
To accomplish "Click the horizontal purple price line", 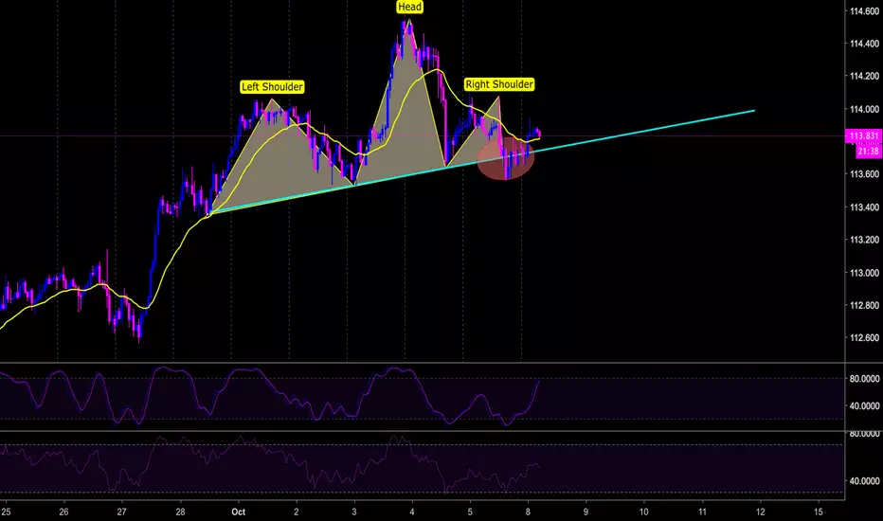I will click(x=423, y=135).
